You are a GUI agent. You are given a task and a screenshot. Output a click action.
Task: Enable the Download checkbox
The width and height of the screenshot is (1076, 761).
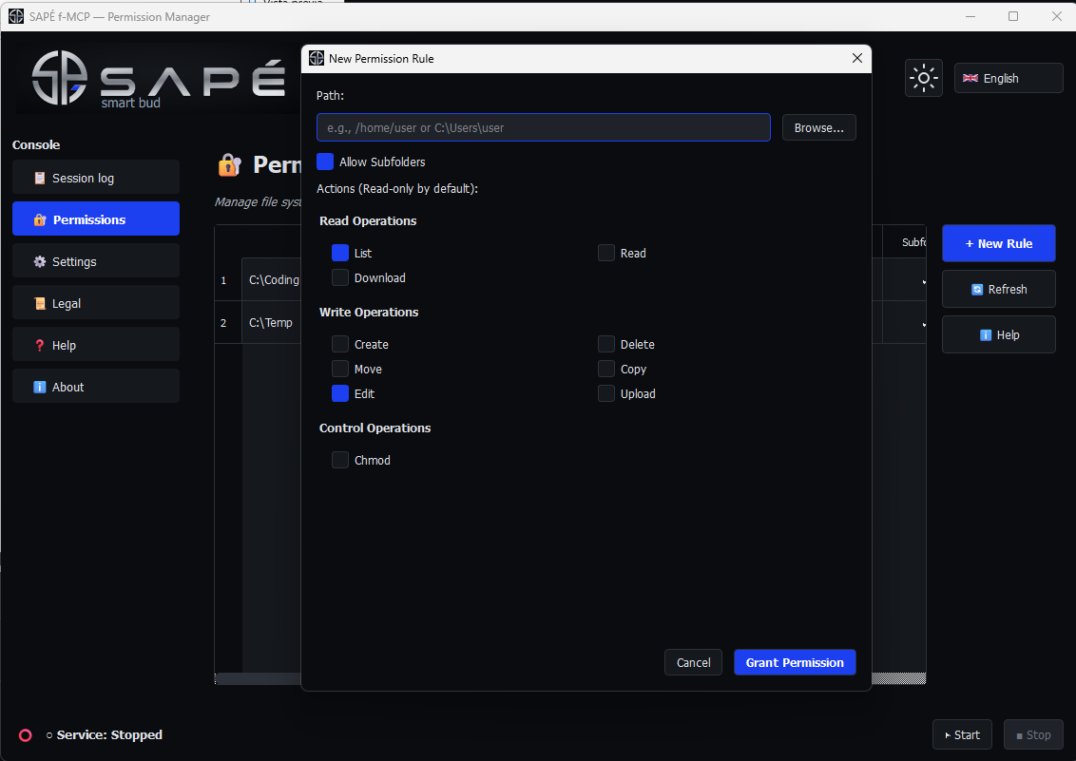pyautogui.click(x=340, y=277)
